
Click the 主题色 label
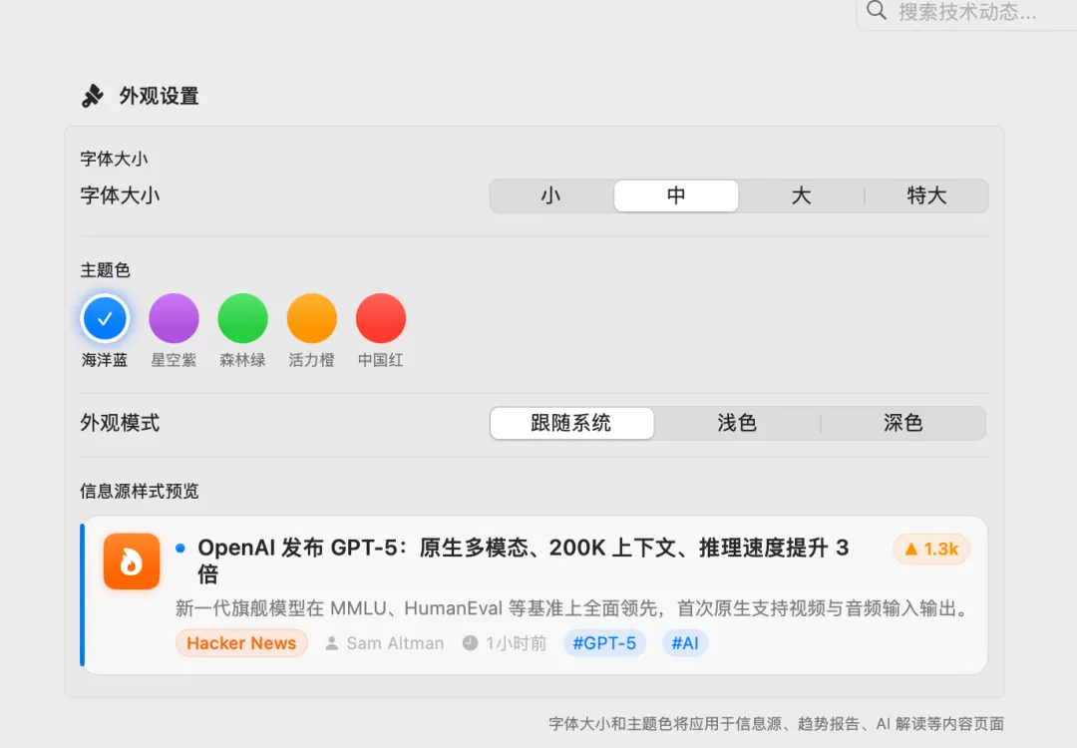pos(105,270)
